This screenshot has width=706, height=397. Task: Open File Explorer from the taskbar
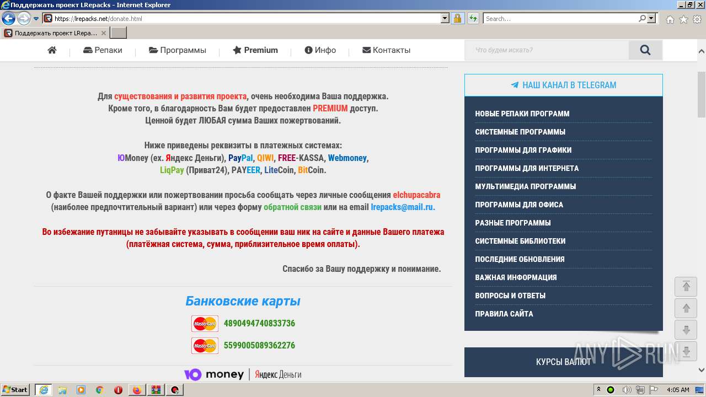62,390
